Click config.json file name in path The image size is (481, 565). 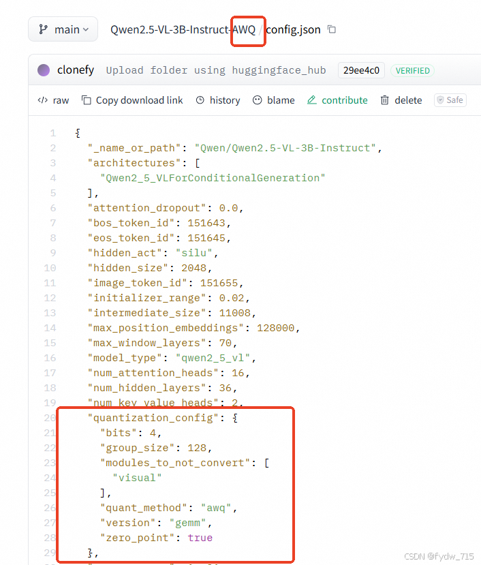coord(293,29)
